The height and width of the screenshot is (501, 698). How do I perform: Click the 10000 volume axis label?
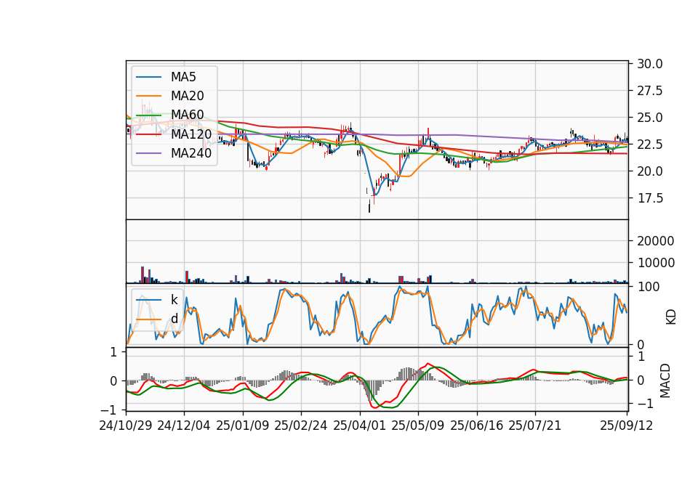click(656, 263)
